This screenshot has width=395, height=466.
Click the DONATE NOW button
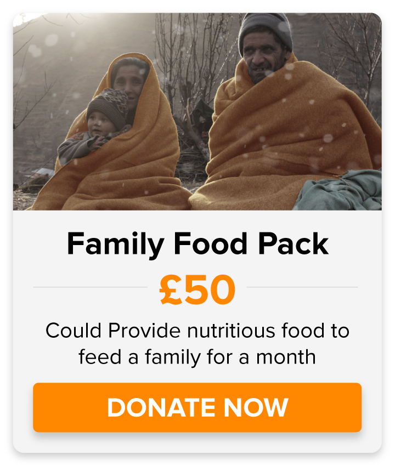coord(197,407)
